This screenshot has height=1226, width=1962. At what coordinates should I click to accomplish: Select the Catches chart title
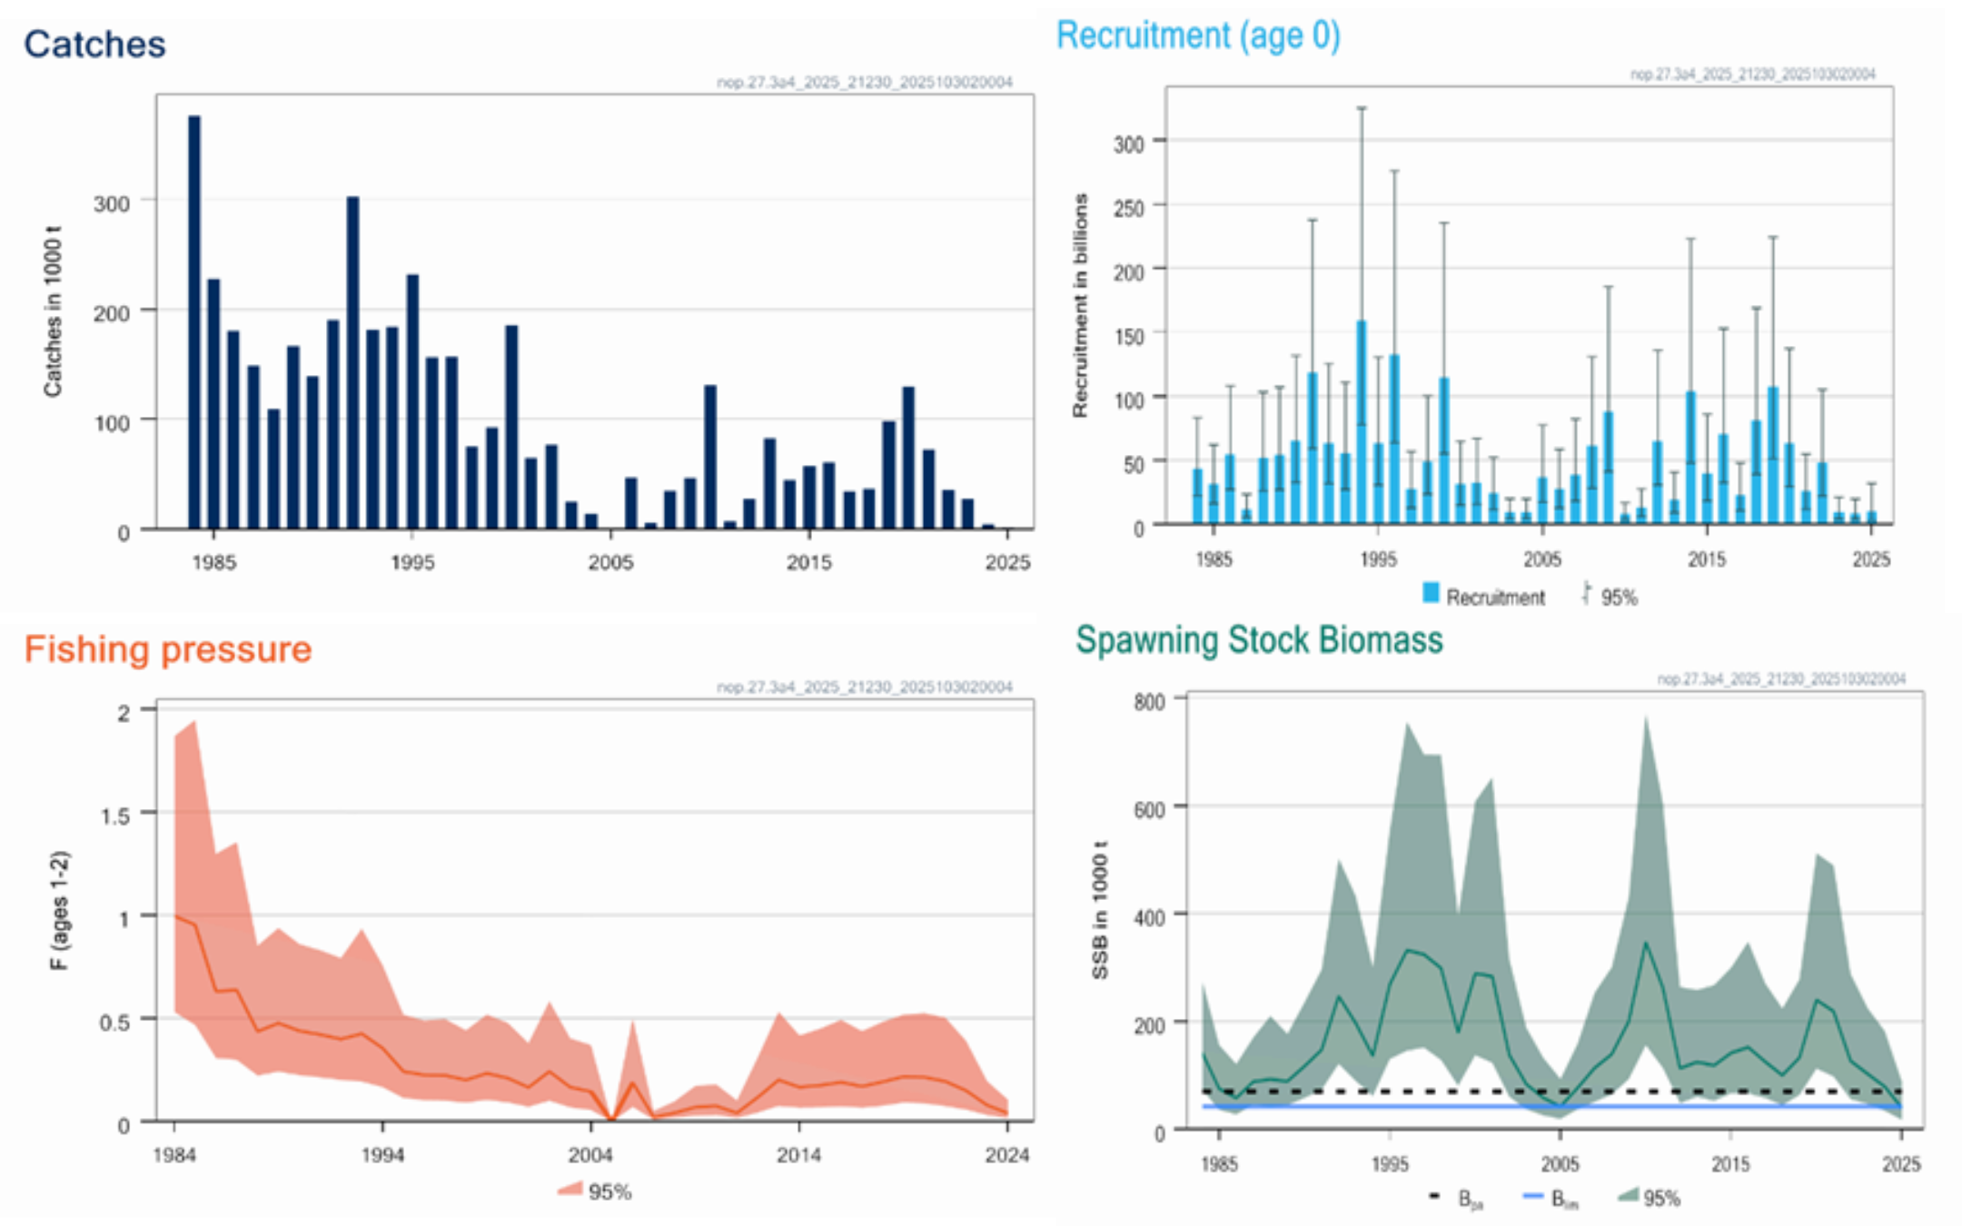pyautogui.click(x=94, y=44)
